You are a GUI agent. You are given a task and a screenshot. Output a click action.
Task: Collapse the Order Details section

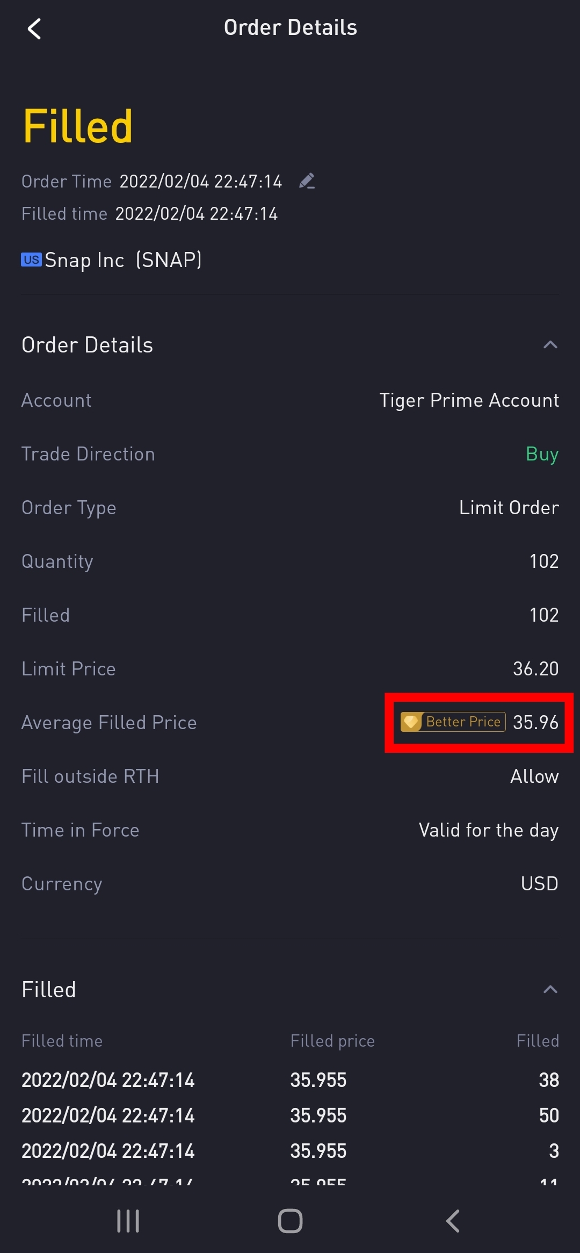[550, 345]
